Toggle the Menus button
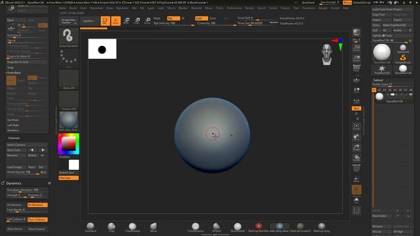Screen dimensions: 420x236 [x=347, y=3]
